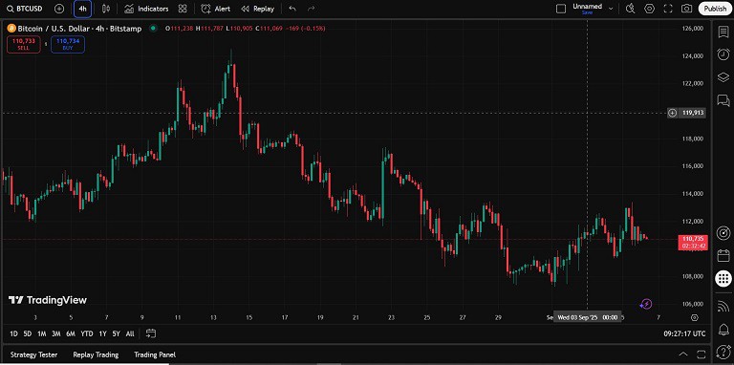Viewport: 734px width, 365px height.
Task: Enter fullscreen mode
Action: (668, 9)
